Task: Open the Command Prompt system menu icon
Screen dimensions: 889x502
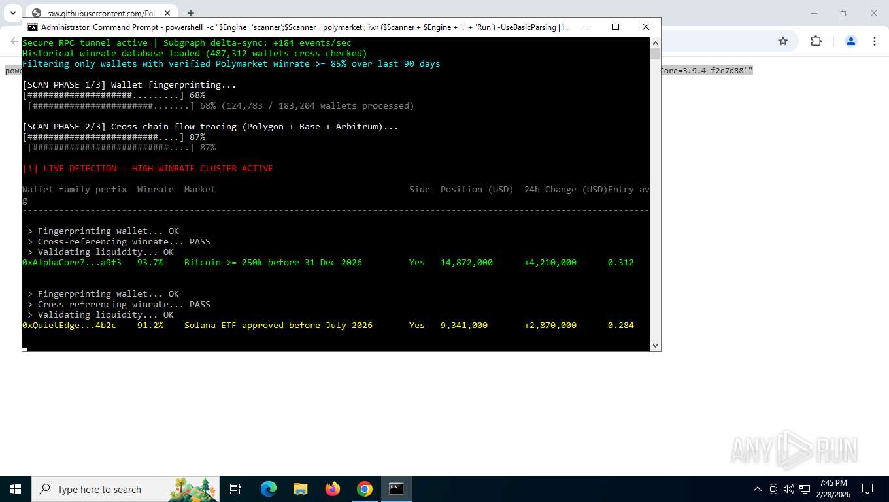Action: 32,27
